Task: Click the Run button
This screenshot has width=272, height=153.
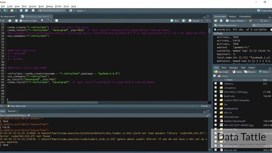Action: pos(175,21)
